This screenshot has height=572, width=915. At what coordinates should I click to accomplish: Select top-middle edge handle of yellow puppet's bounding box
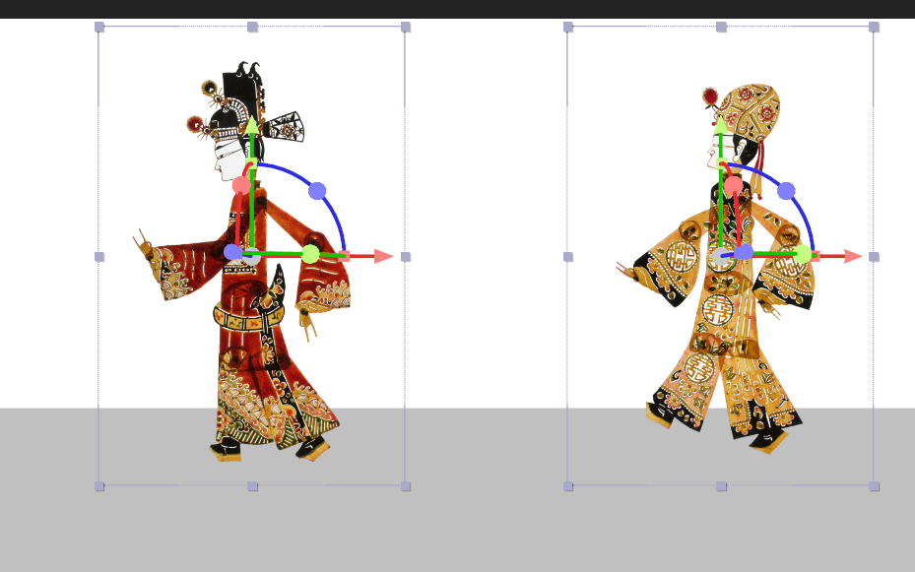click(x=721, y=27)
